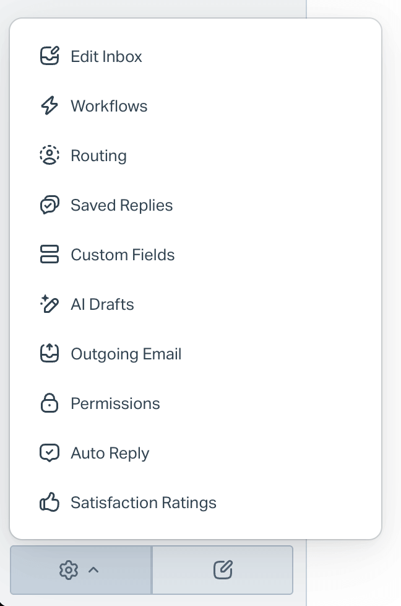Click the Routing person icon
Image resolution: width=401 pixels, height=606 pixels.
point(50,156)
